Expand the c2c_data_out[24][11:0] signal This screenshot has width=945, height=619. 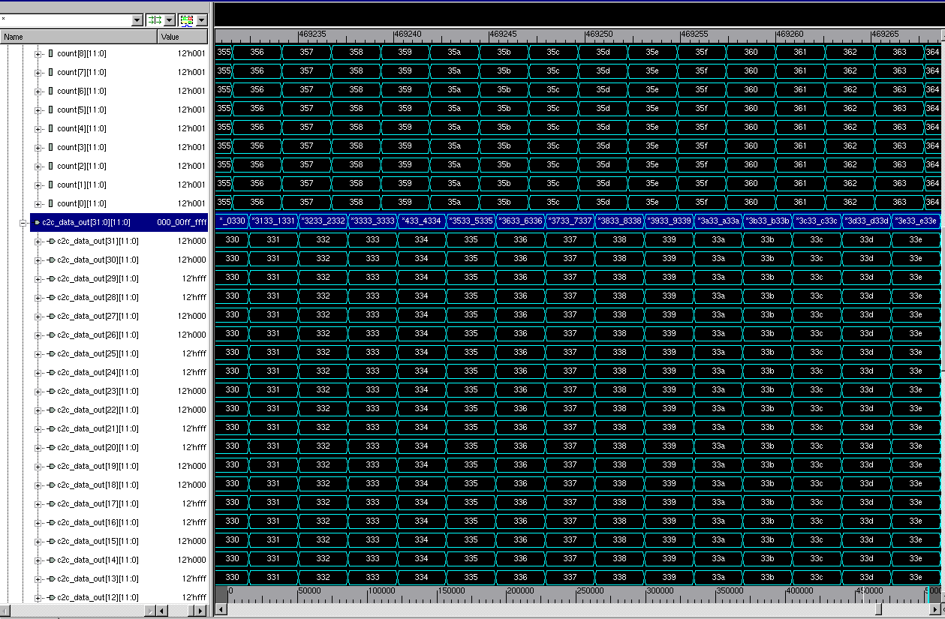[38, 372]
